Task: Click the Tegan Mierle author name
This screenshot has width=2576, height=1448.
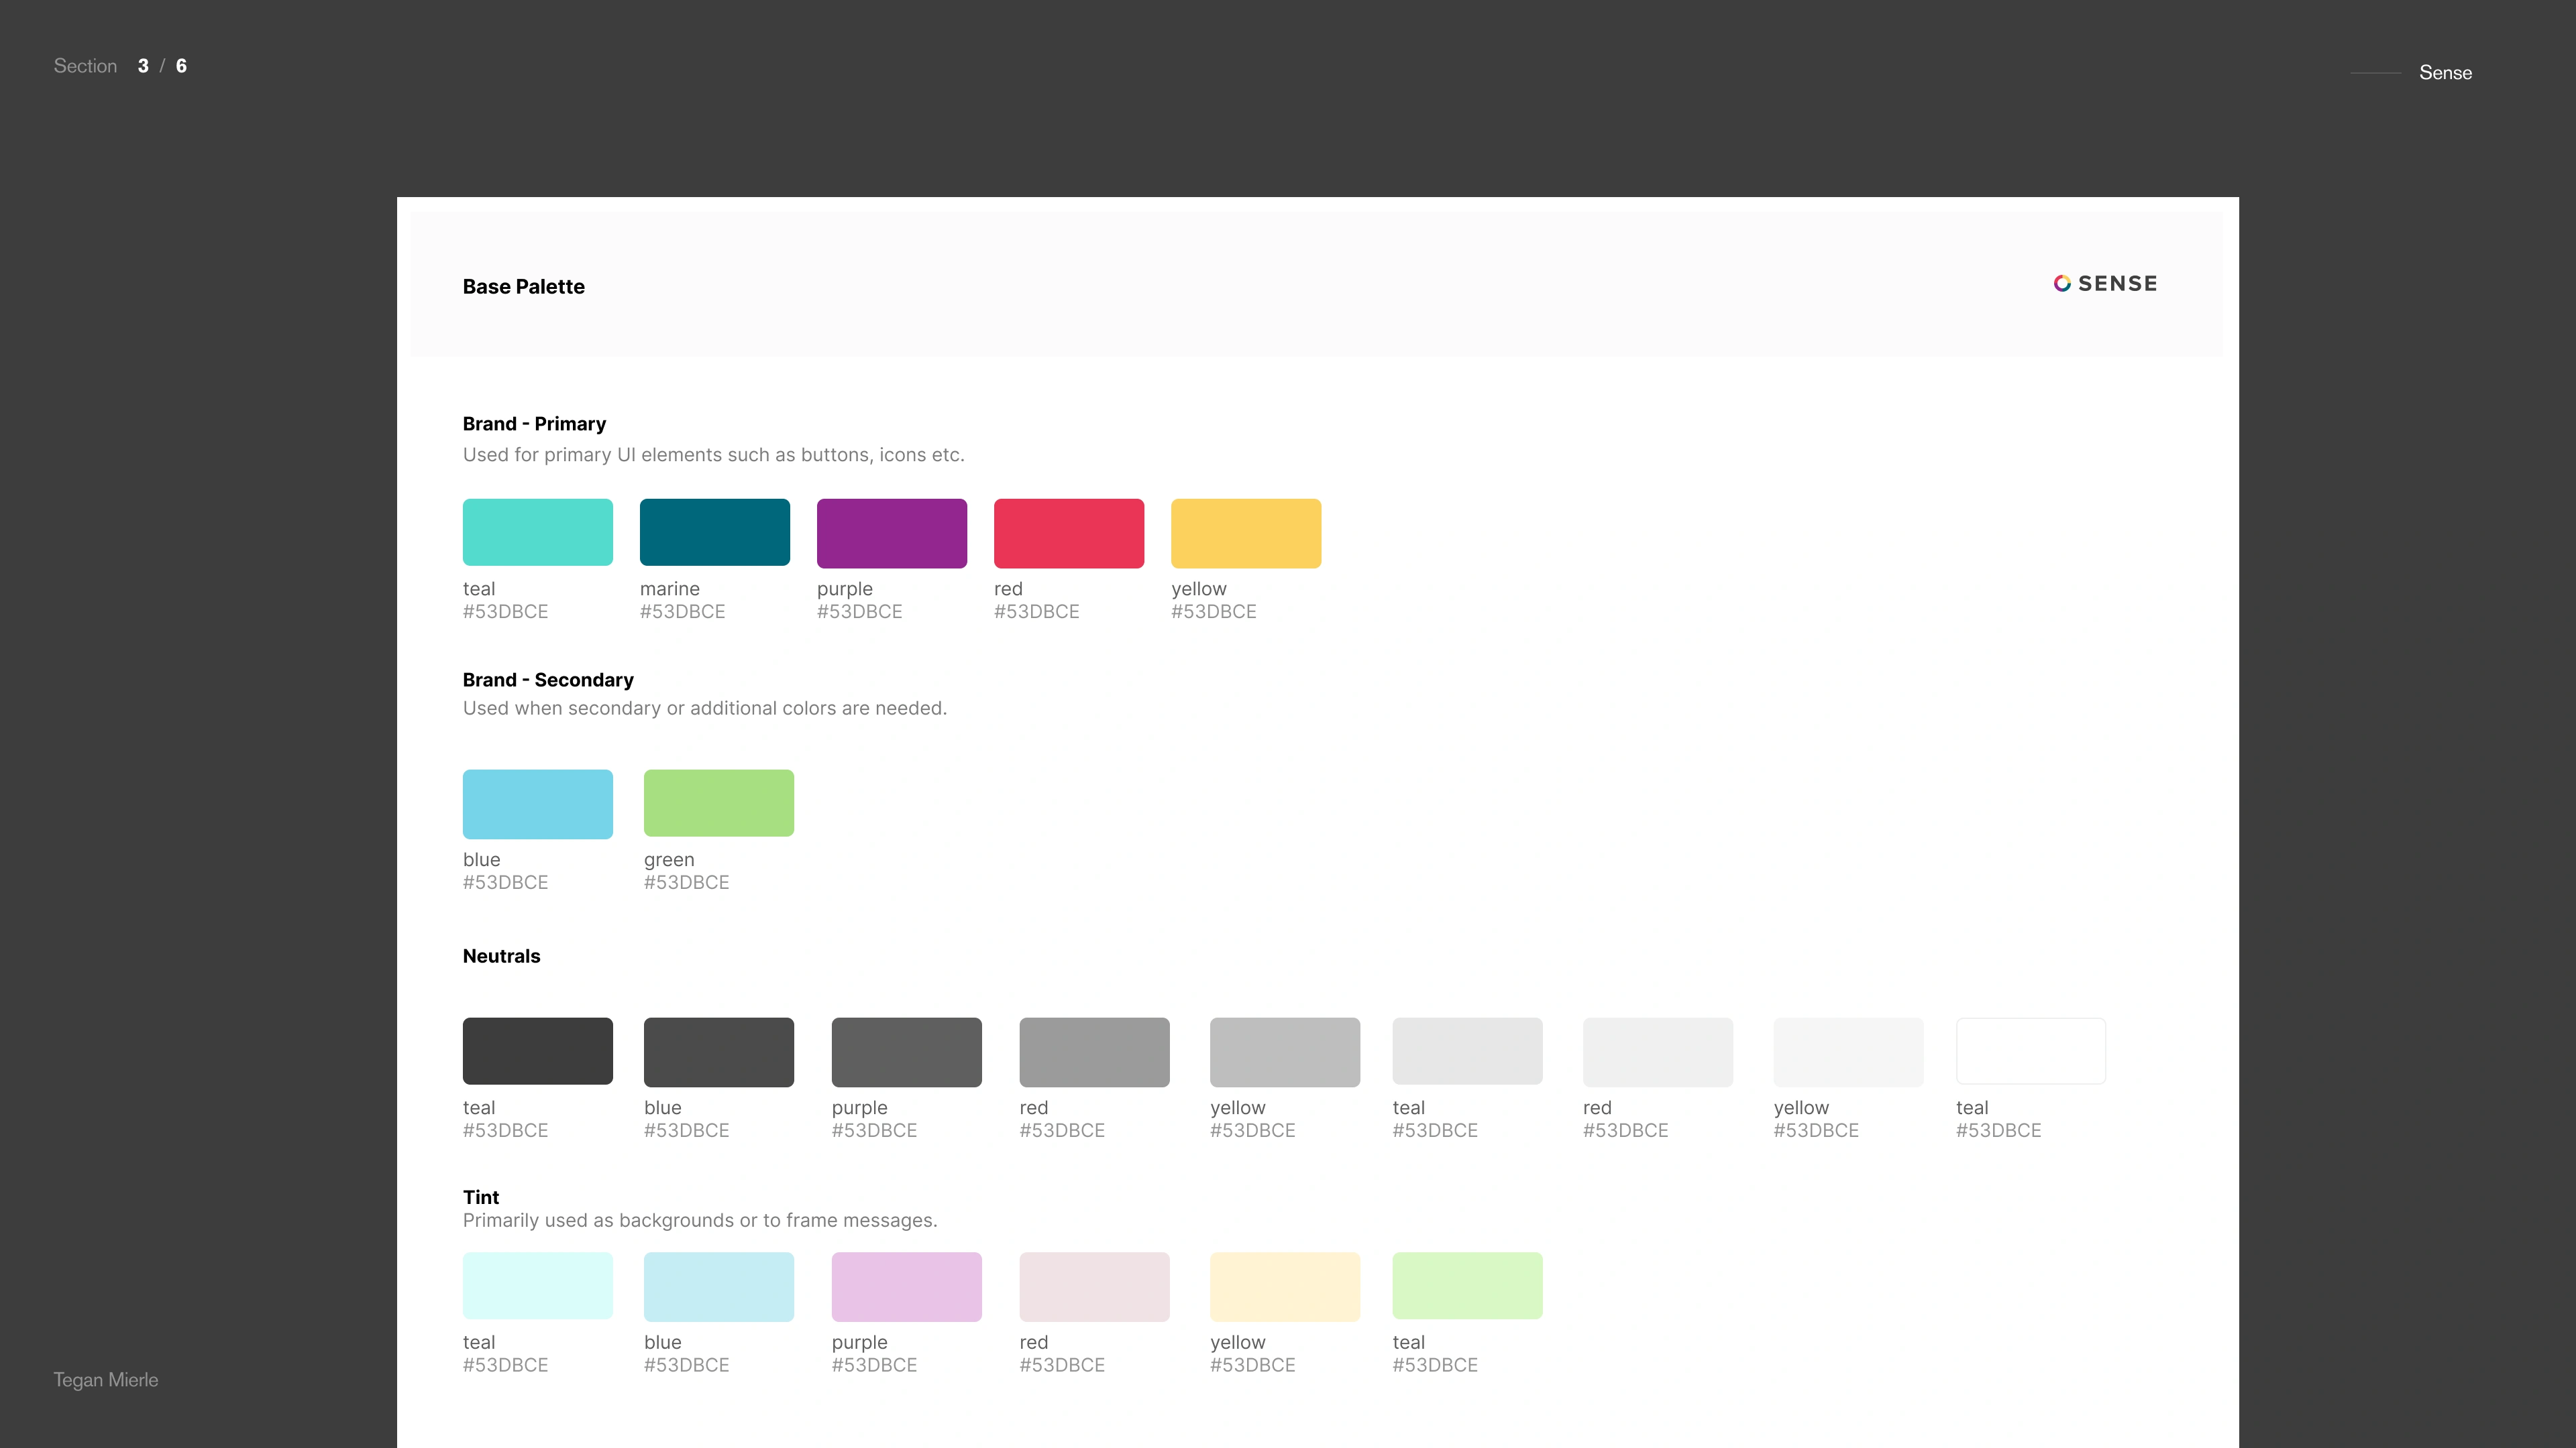Action: pos(106,1380)
